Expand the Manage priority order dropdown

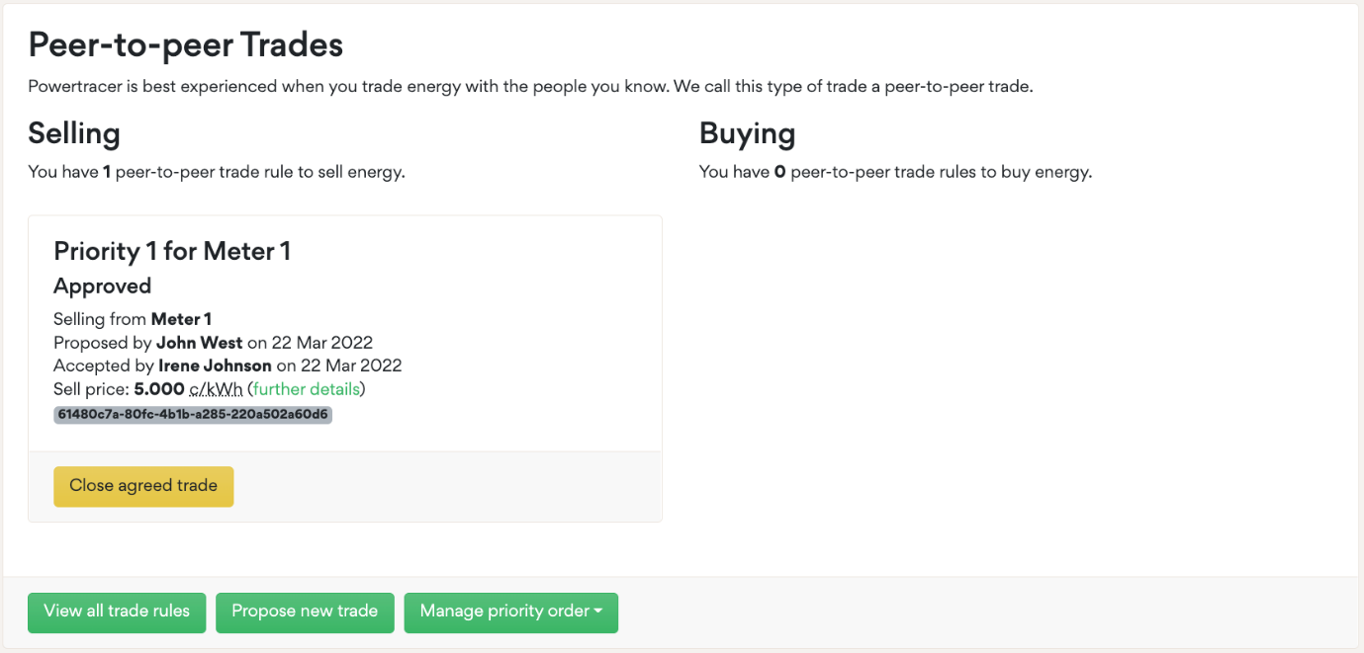(510, 612)
